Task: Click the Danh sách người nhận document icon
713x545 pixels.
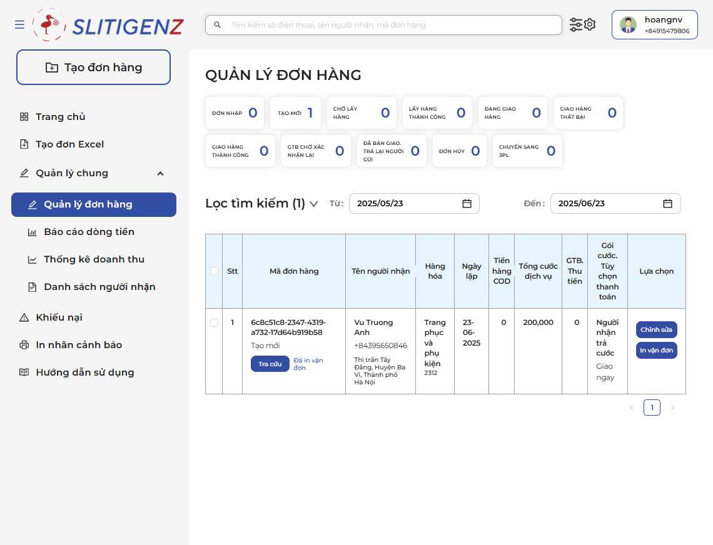Action: click(x=33, y=287)
